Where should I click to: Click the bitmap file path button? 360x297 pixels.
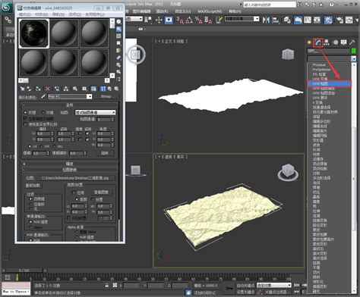[75, 178]
